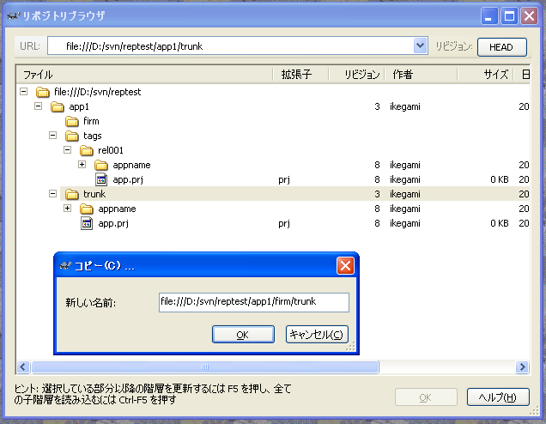Select the app1 folder label
This screenshot has width=546, height=424.
click(x=79, y=107)
